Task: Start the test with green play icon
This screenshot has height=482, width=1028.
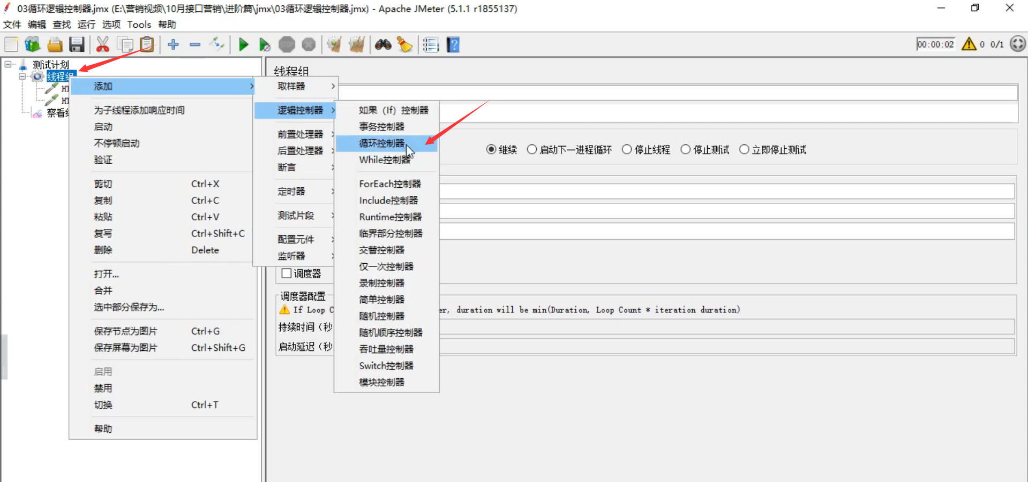Action: [x=244, y=44]
